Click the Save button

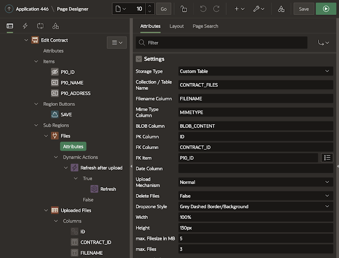304,9
